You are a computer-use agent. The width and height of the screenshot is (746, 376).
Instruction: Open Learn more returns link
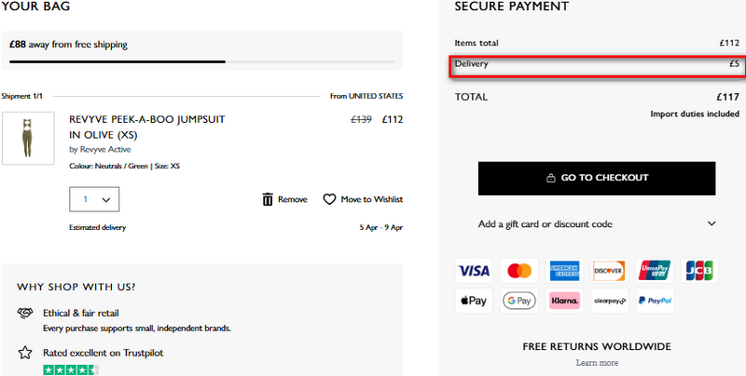pos(597,363)
